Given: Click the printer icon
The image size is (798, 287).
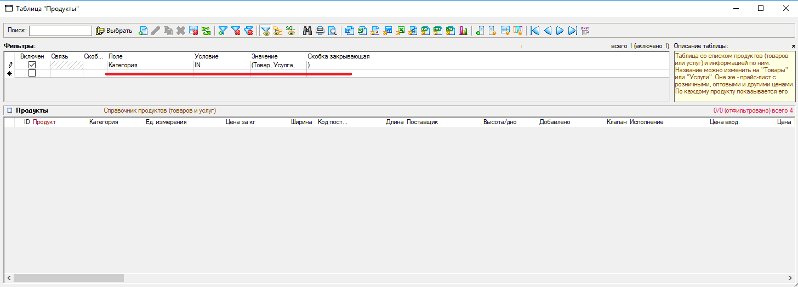Looking at the screenshot, I should pos(320,31).
